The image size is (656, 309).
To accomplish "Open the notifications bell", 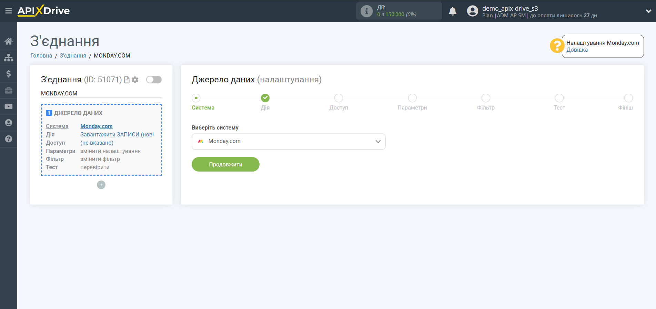I will click(x=453, y=11).
